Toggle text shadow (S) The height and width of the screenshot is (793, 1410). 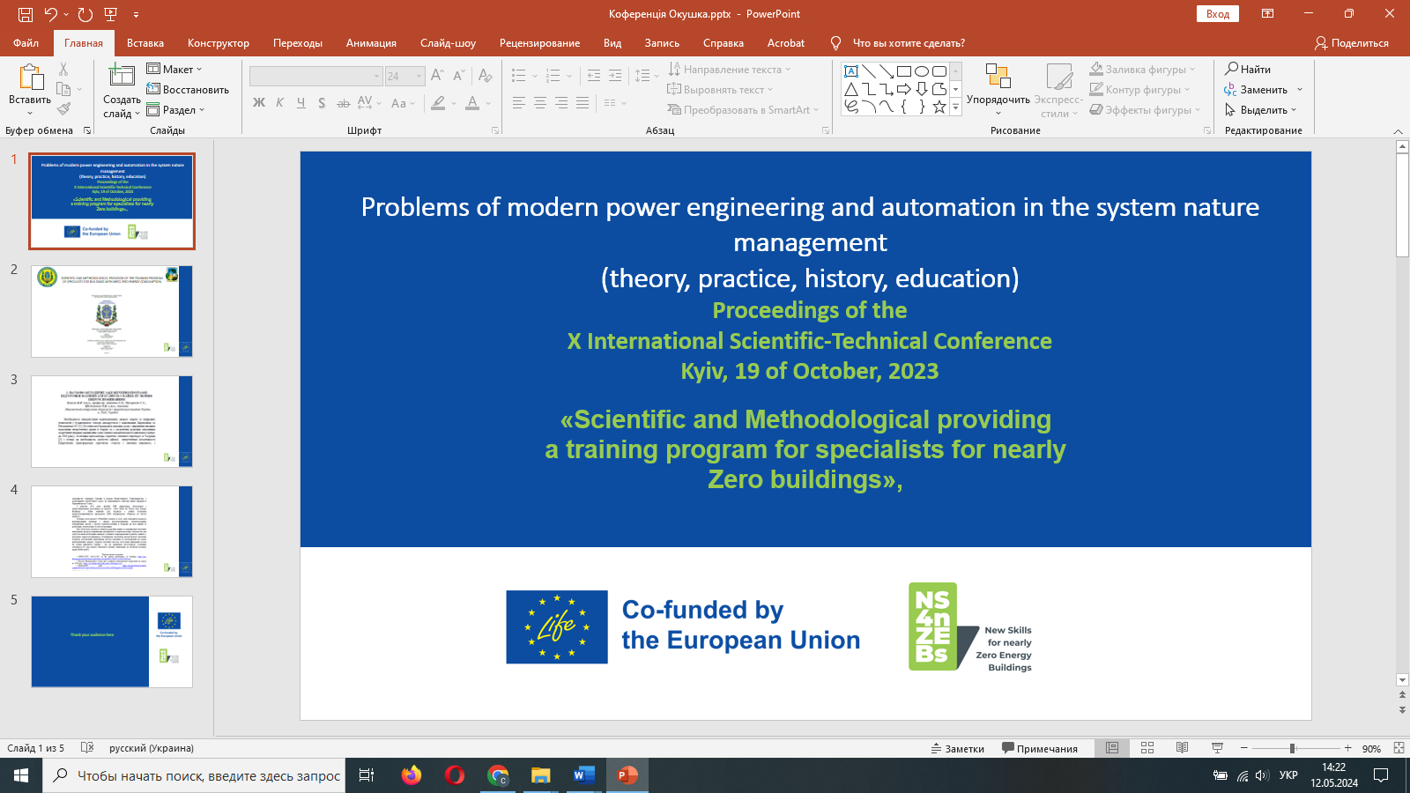point(322,103)
